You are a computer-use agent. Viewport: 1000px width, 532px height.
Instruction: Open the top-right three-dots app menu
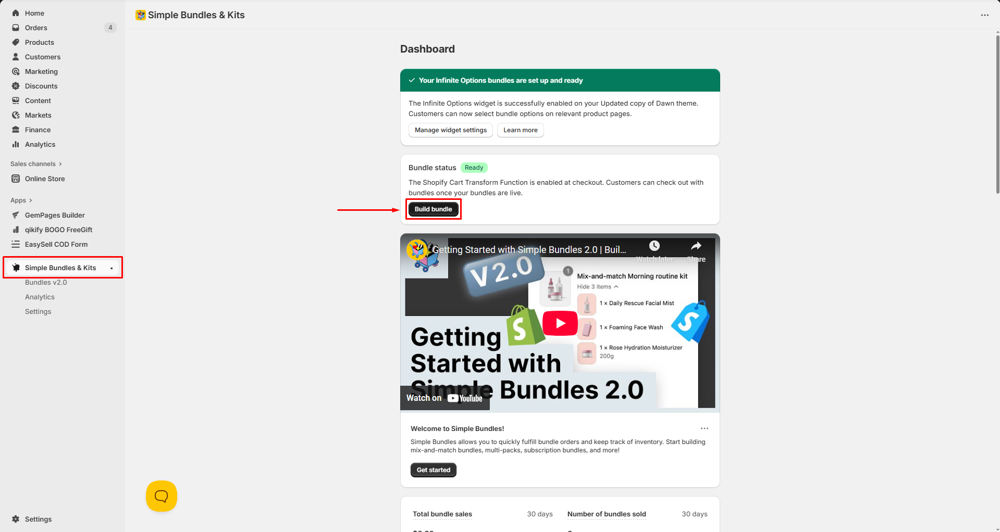coord(984,15)
